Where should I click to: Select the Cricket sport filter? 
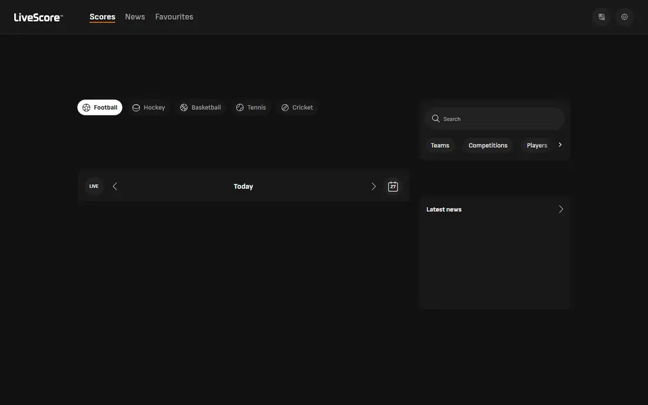pyautogui.click(x=297, y=107)
